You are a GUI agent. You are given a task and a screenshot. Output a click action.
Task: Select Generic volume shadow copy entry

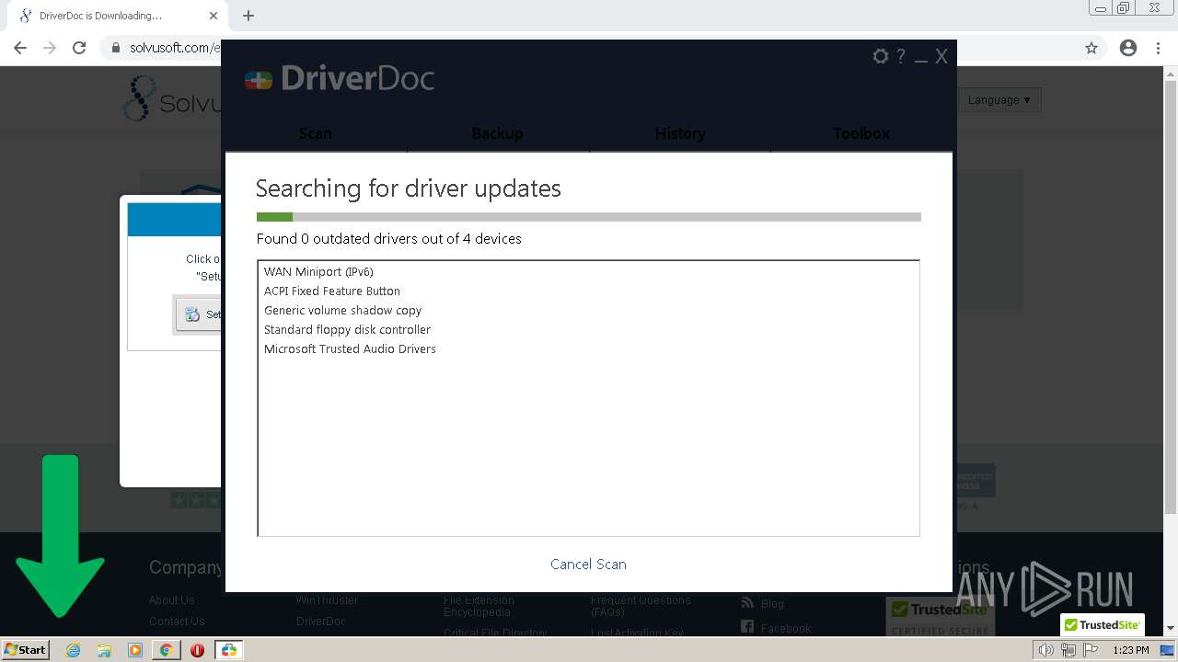342,310
